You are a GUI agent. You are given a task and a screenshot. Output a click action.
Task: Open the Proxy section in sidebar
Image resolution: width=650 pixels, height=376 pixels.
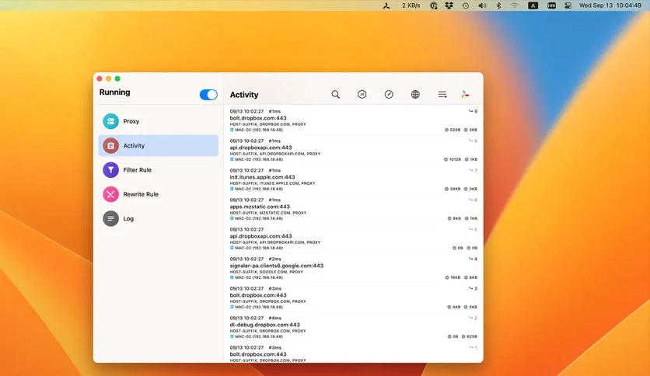click(x=159, y=121)
